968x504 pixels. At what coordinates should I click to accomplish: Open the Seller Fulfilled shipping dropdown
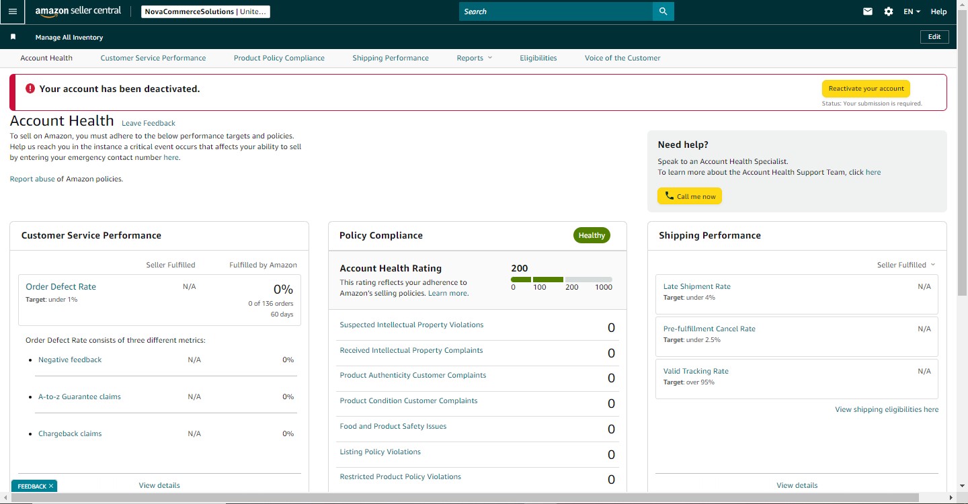point(906,265)
